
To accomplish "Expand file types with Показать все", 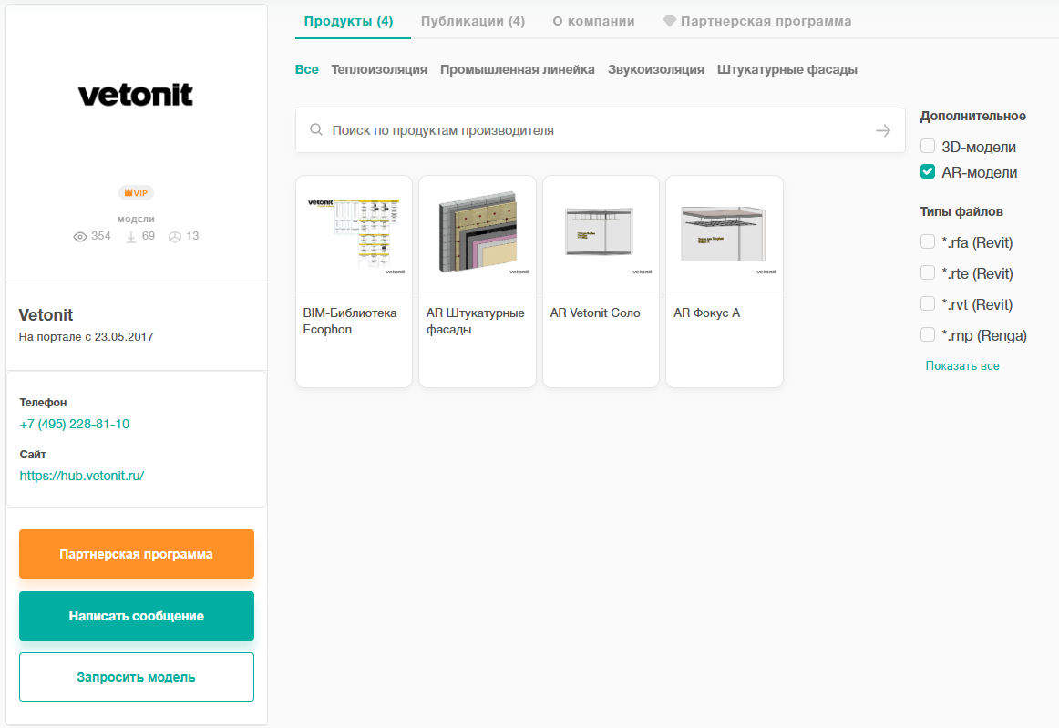I will pyautogui.click(x=961, y=366).
